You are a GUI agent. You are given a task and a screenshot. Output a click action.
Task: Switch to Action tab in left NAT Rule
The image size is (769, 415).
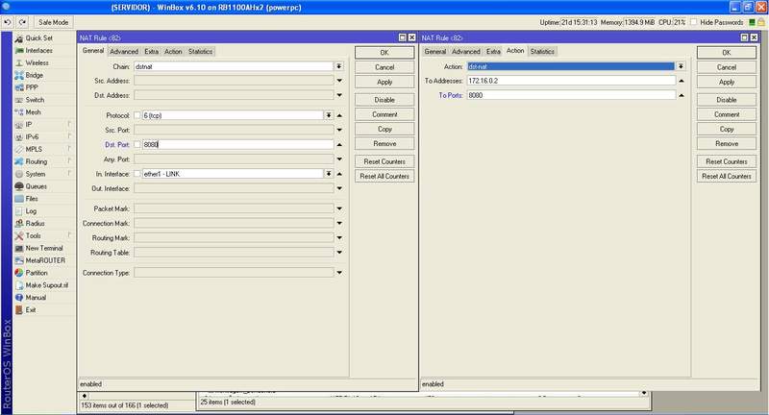pyautogui.click(x=173, y=52)
